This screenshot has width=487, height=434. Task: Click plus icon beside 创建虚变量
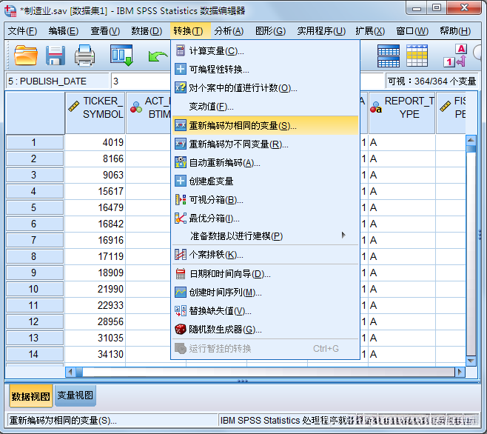pyautogui.click(x=181, y=181)
